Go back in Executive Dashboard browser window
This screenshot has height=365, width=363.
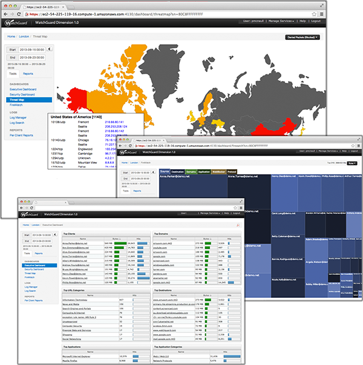pos(22,208)
